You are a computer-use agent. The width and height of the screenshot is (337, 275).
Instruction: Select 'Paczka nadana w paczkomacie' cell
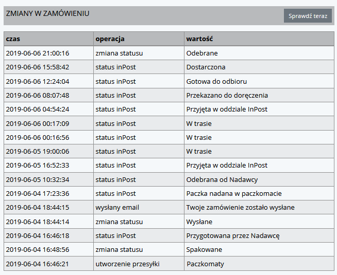coord(234,194)
